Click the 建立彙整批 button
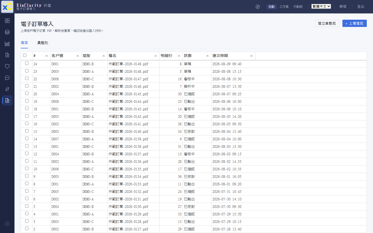 [x=327, y=23]
